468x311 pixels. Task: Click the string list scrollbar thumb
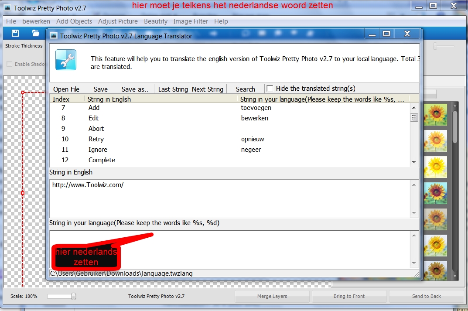click(414, 118)
